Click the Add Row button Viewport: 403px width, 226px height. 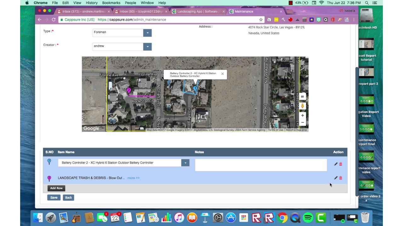[x=56, y=188]
